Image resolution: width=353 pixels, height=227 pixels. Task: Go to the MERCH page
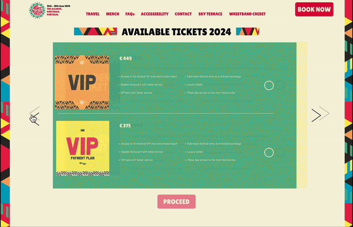[x=113, y=14]
